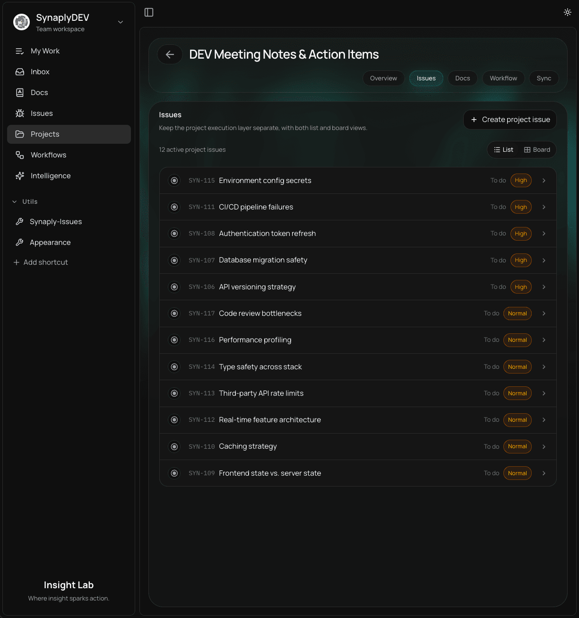The image size is (579, 618).
Task: Switch issues view to Board
Action: click(x=537, y=150)
